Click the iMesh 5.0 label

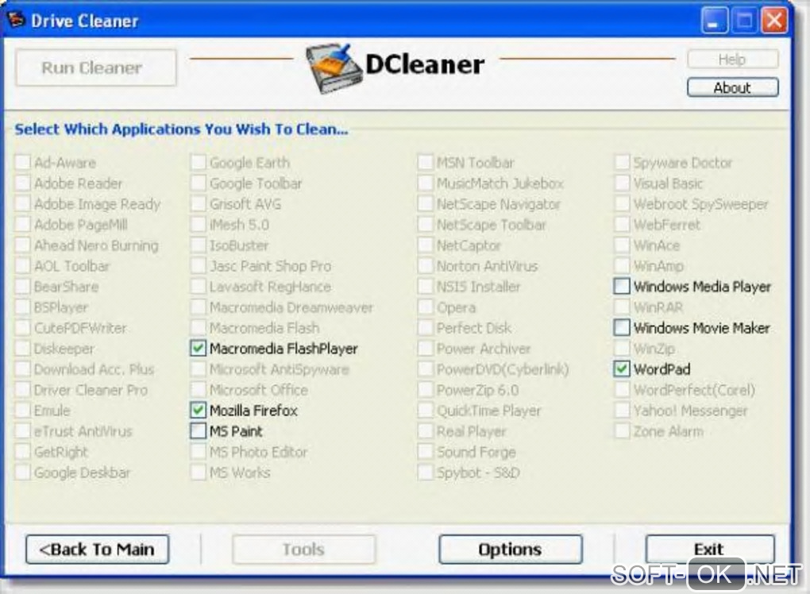(x=239, y=225)
